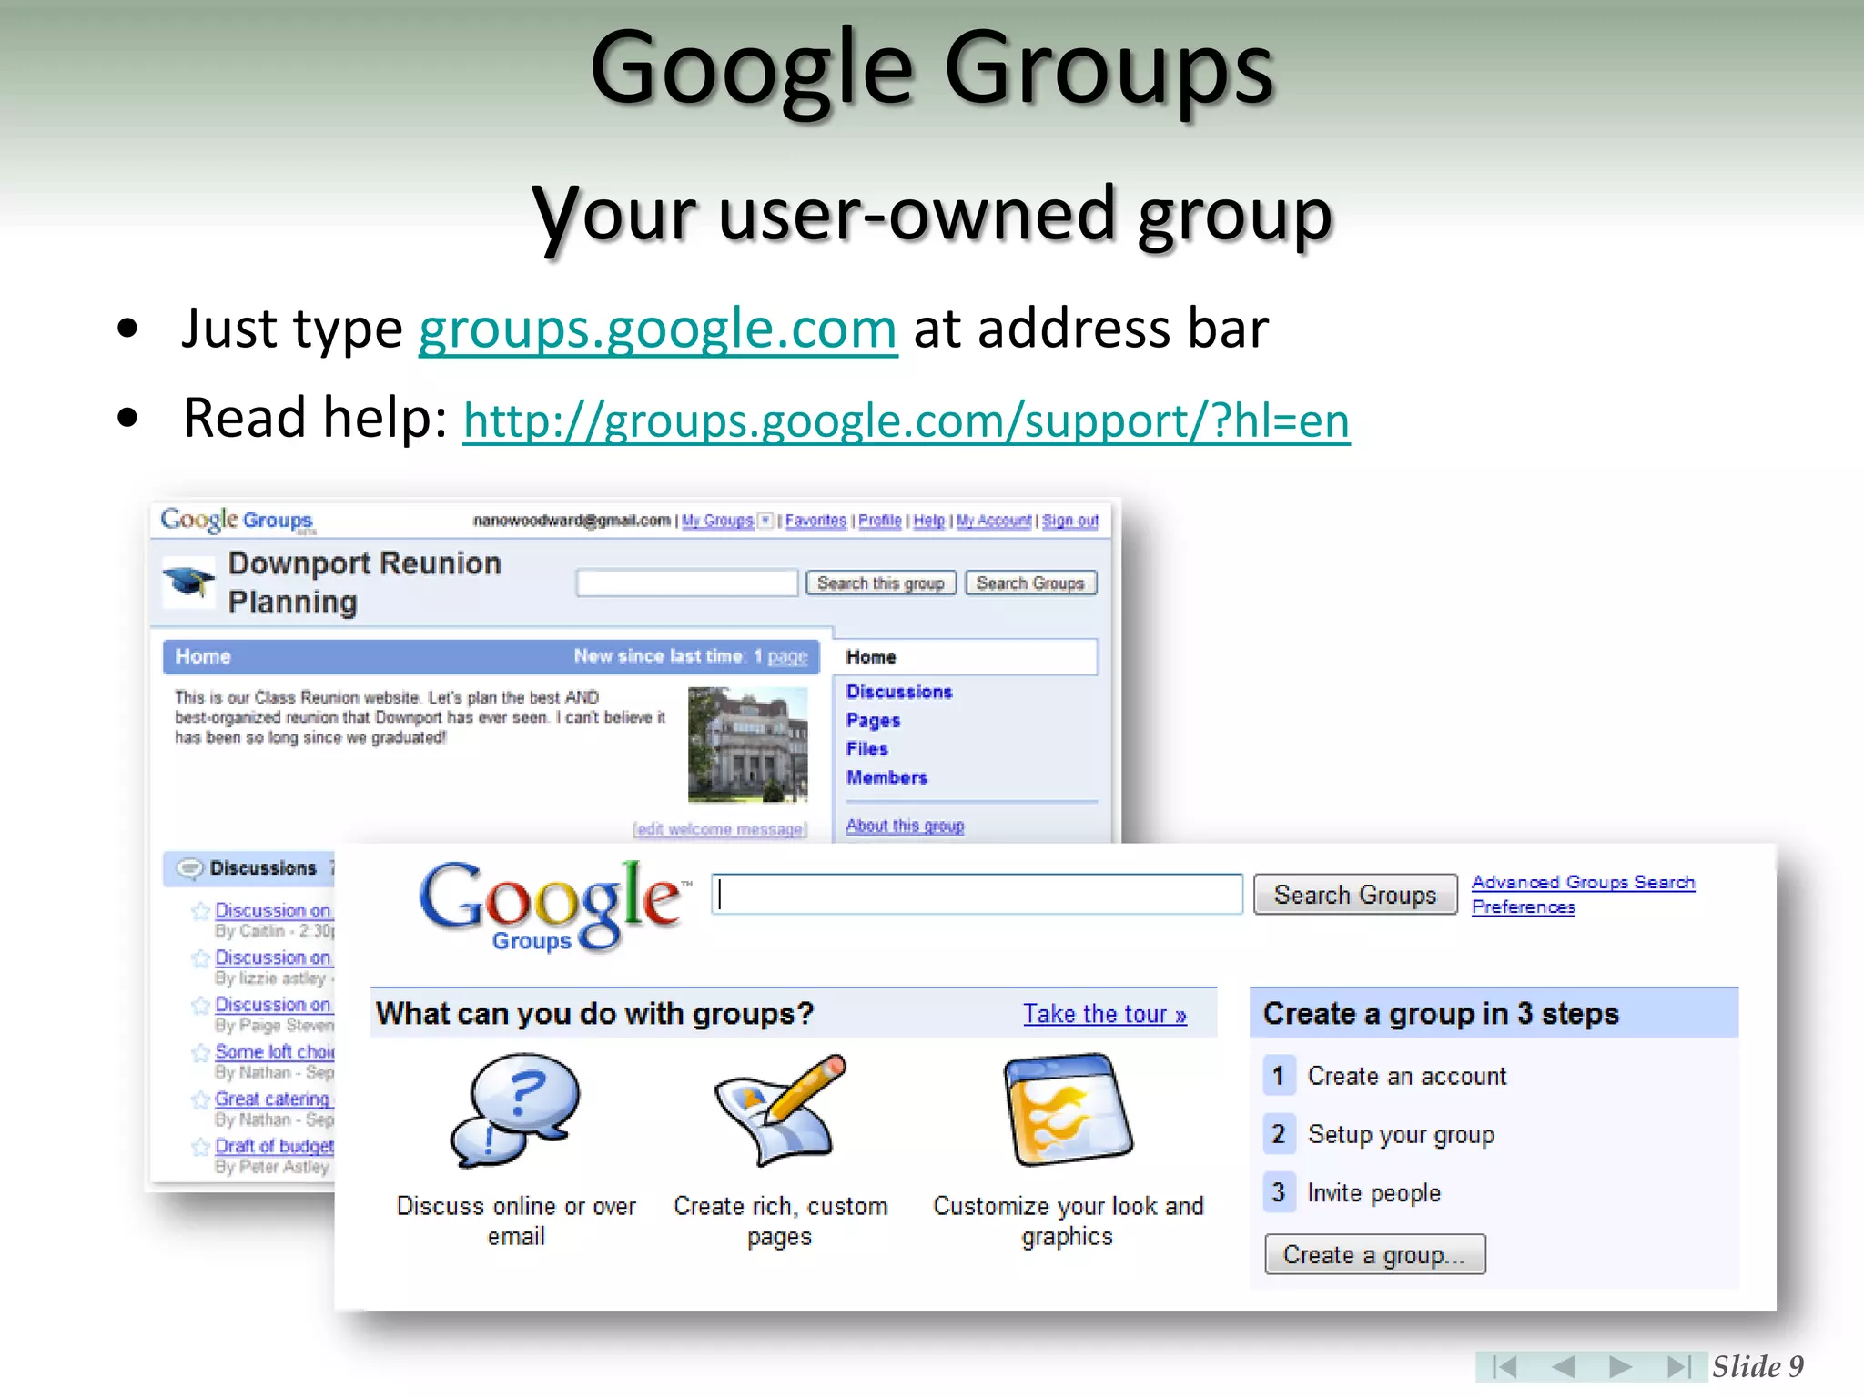Focus the main Google Groups search box
The height and width of the screenshot is (1398, 1864).
[x=977, y=895]
